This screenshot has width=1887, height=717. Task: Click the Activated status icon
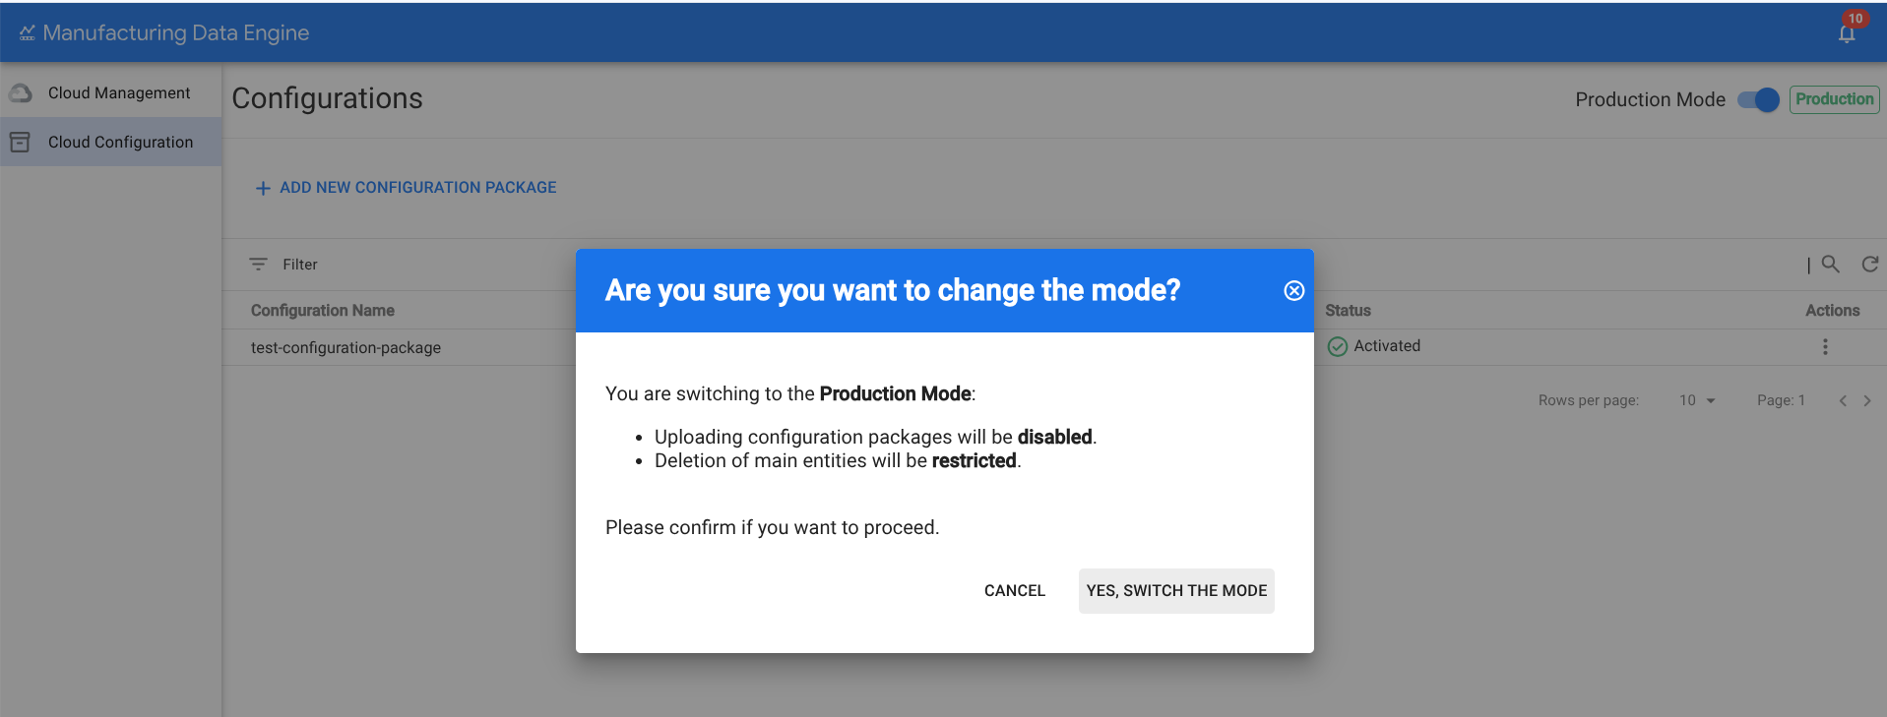pyautogui.click(x=1337, y=346)
